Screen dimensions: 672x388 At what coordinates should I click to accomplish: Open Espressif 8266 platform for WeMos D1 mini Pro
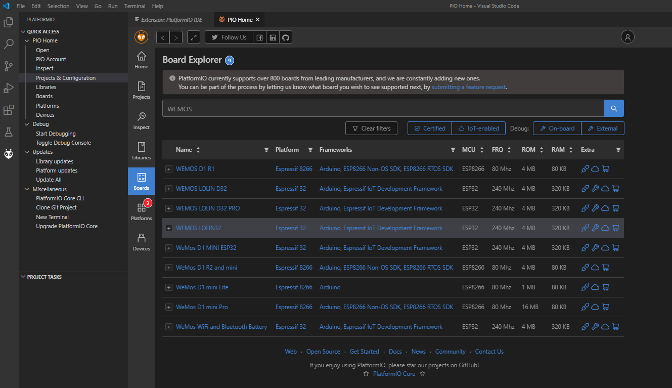tap(294, 307)
